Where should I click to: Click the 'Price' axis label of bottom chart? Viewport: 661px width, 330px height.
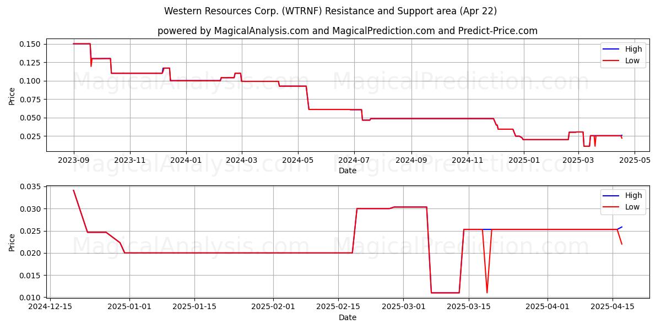coord(12,243)
